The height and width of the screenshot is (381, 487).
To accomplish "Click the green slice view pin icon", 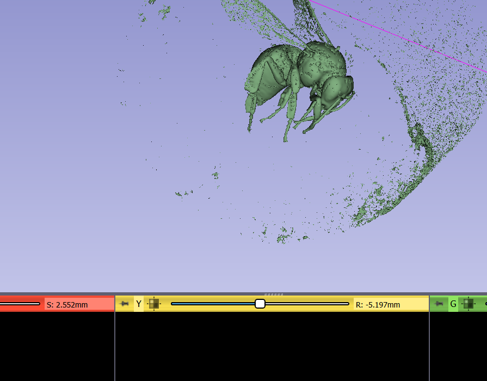I will [x=439, y=304].
